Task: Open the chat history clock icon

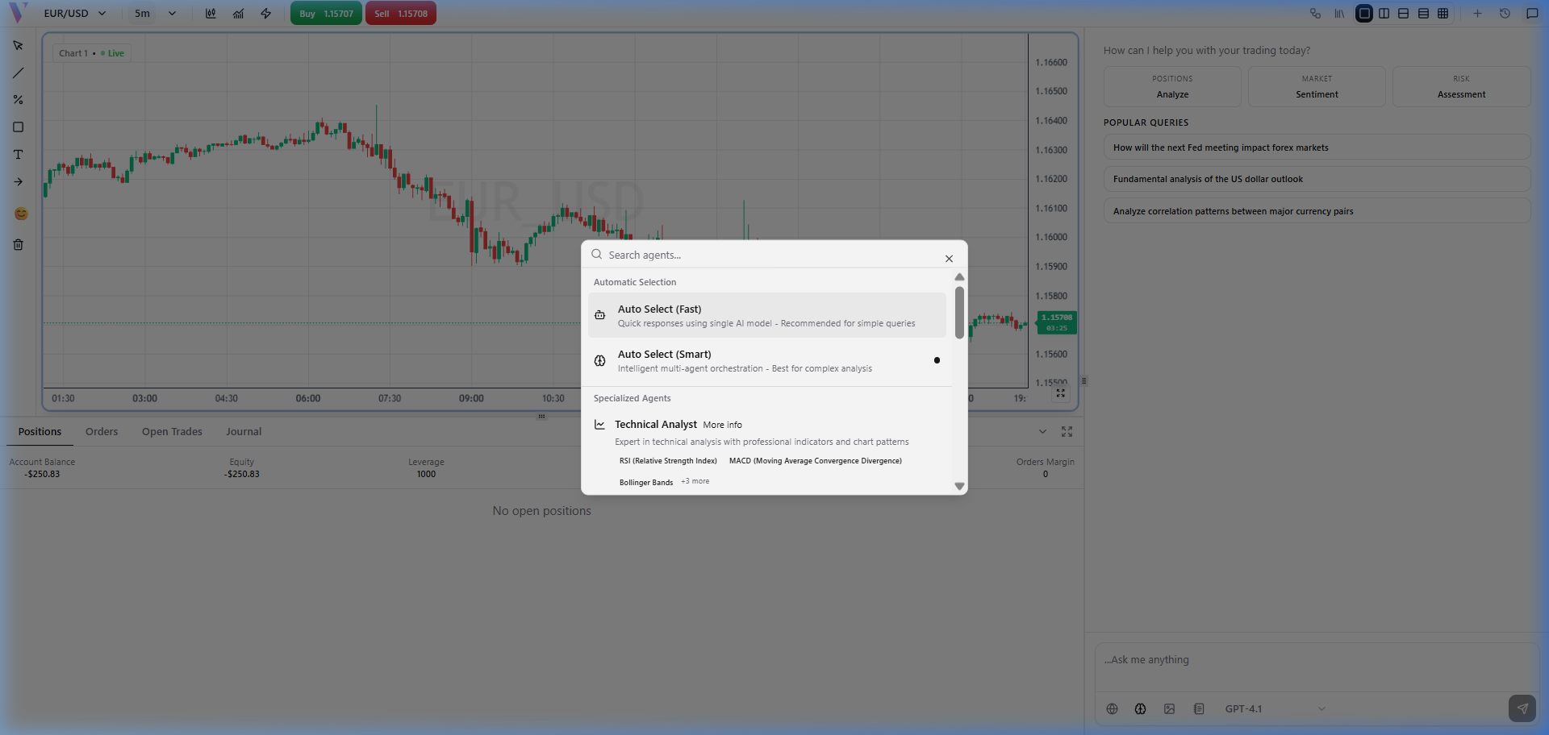Action: click(x=1505, y=14)
